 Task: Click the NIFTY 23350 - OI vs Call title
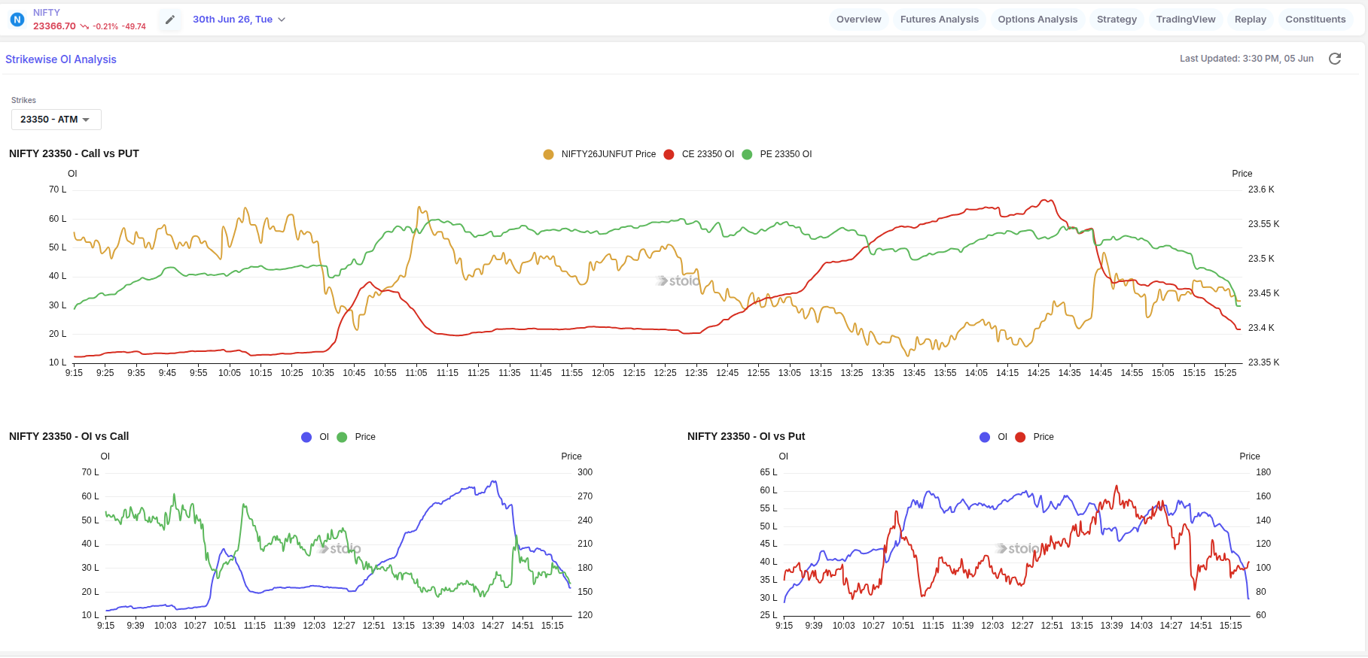pyautogui.click(x=69, y=436)
